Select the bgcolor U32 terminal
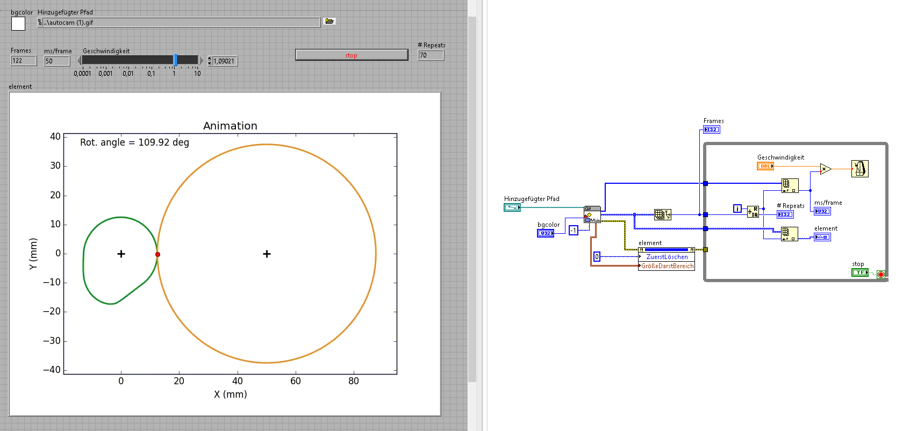917x431 pixels. (x=546, y=233)
